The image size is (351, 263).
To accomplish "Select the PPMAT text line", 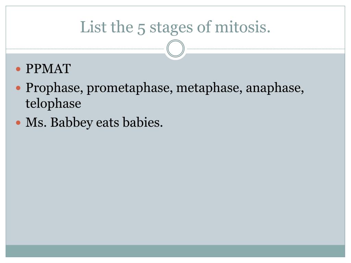I will coord(48,68).
